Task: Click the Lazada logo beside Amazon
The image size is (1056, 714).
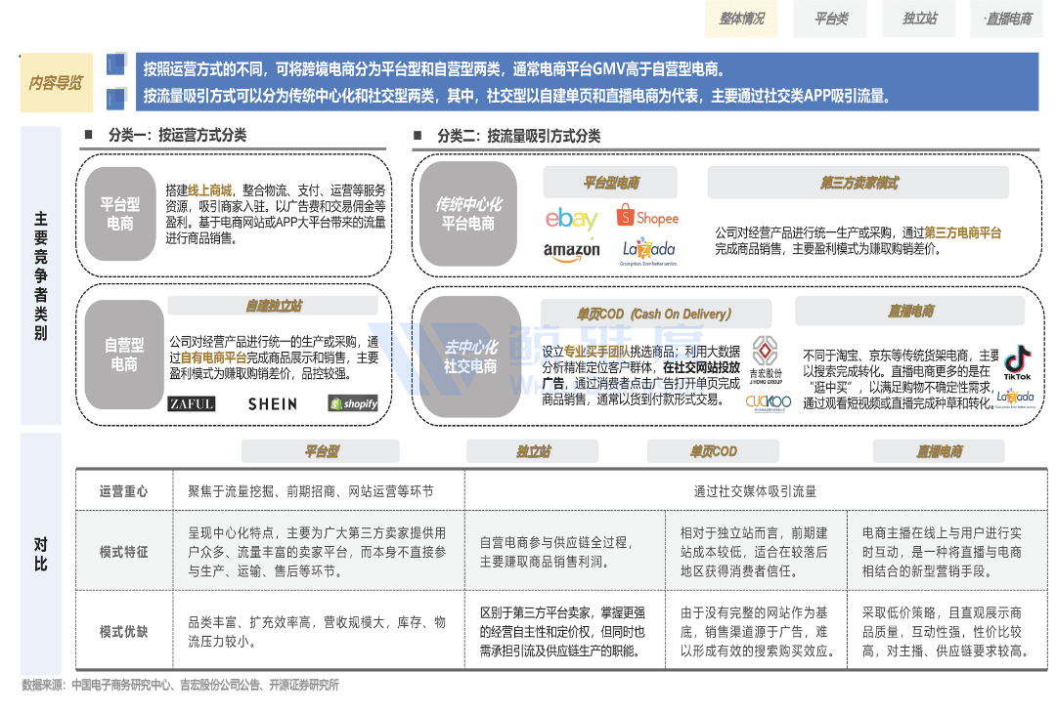Action: pyautogui.click(x=649, y=251)
